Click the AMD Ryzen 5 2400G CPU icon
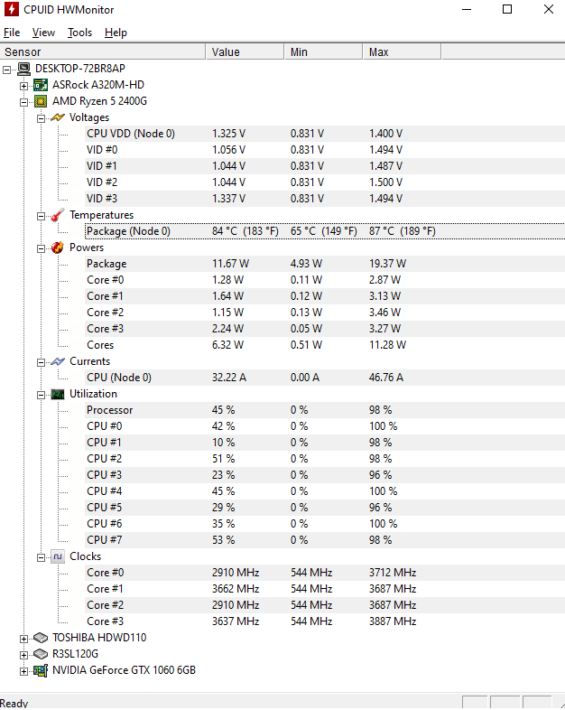Screen dimensions: 565x710 point(41,101)
